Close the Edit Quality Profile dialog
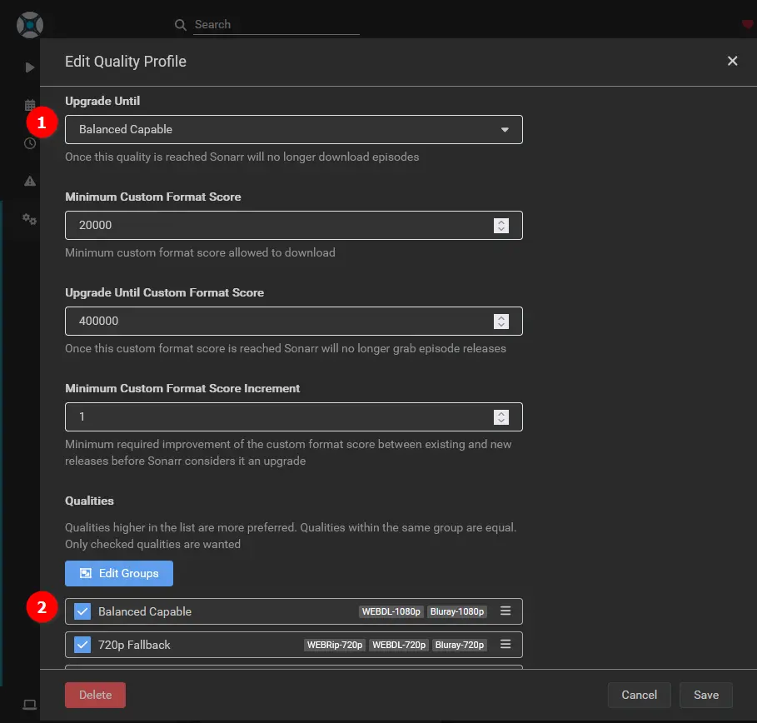Viewport: 757px width, 723px height. [x=732, y=61]
